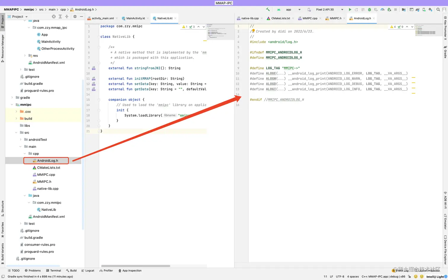Expand all nodes in Project panel
Viewport: 448px width, 280px height.
click(x=60, y=17)
